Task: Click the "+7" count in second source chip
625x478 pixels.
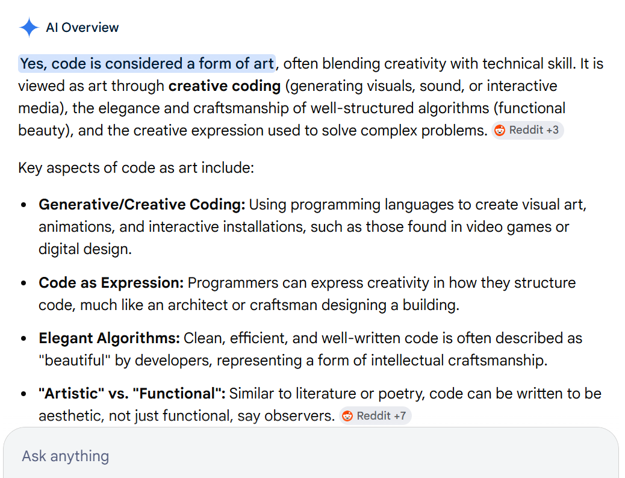Action: (400, 416)
